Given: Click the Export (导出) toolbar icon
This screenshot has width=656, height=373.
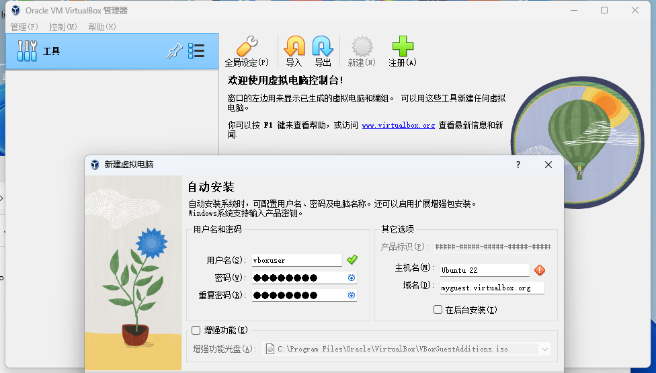Looking at the screenshot, I should 323,46.
